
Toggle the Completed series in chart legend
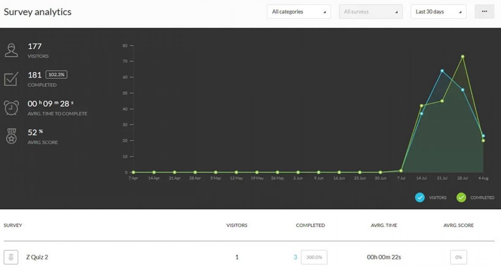click(x=461, y=197)
